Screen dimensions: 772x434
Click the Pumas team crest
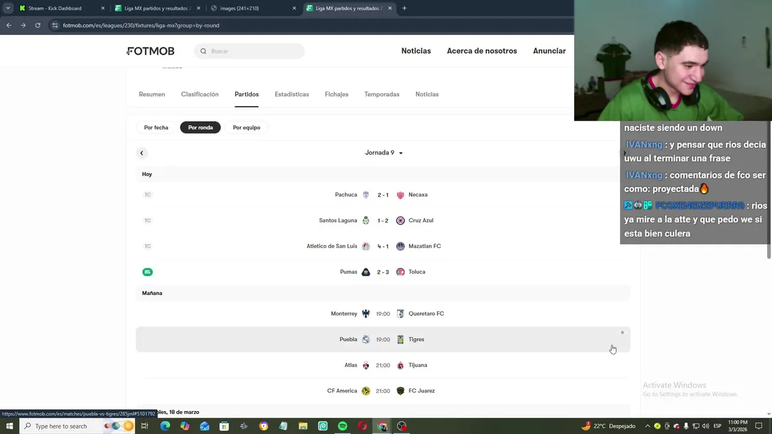point(365,272)
